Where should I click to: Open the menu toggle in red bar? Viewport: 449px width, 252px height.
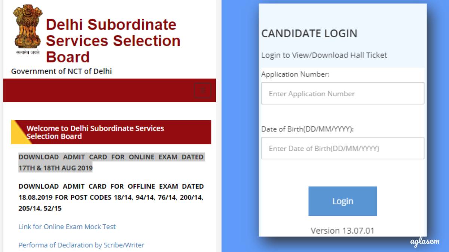point(202,90)
